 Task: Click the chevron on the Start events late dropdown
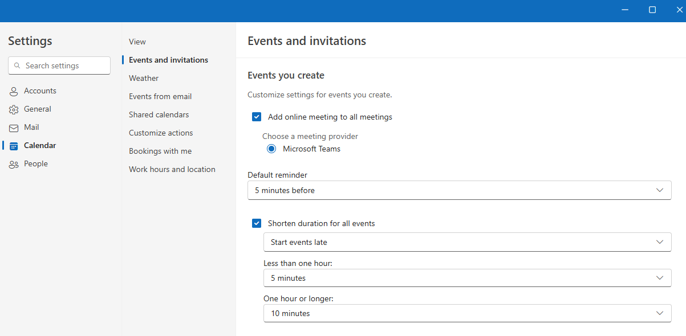(x=660, y=241)
